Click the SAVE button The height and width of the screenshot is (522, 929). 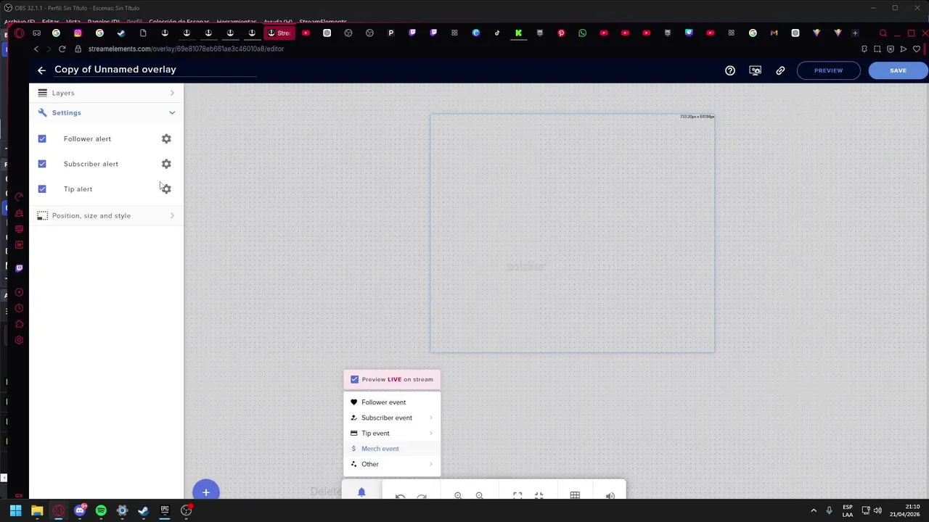tap(898, 70)
